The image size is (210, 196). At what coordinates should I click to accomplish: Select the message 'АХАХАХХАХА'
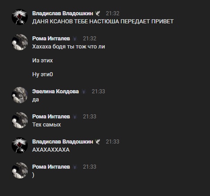(51, 150)
